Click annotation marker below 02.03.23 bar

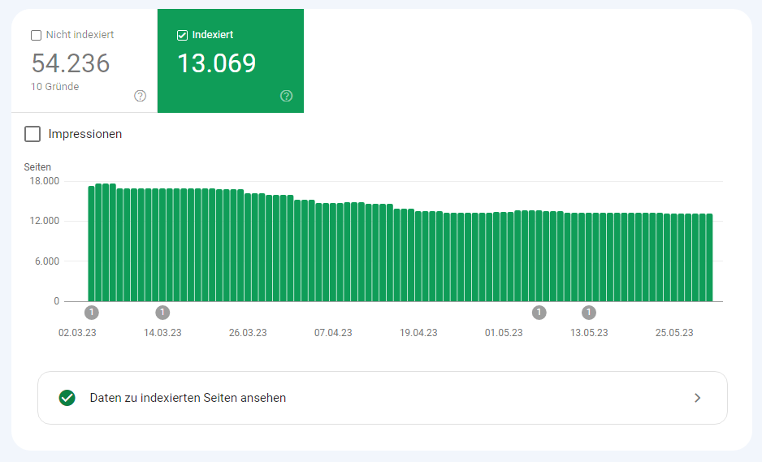pyautogui.click(x=91, y=313)
